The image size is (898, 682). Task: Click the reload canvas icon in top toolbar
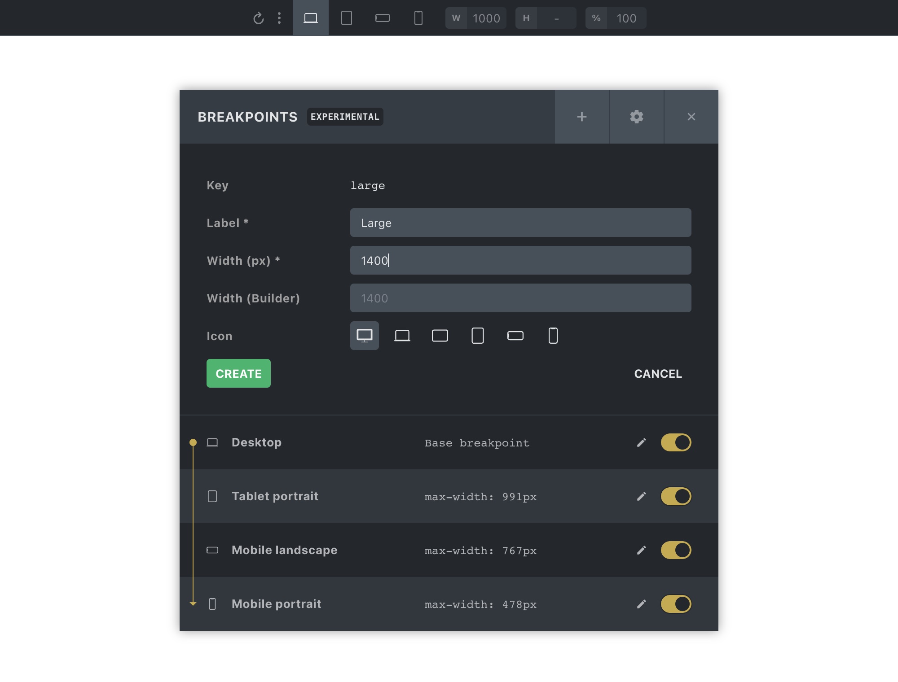click(258, 18)
